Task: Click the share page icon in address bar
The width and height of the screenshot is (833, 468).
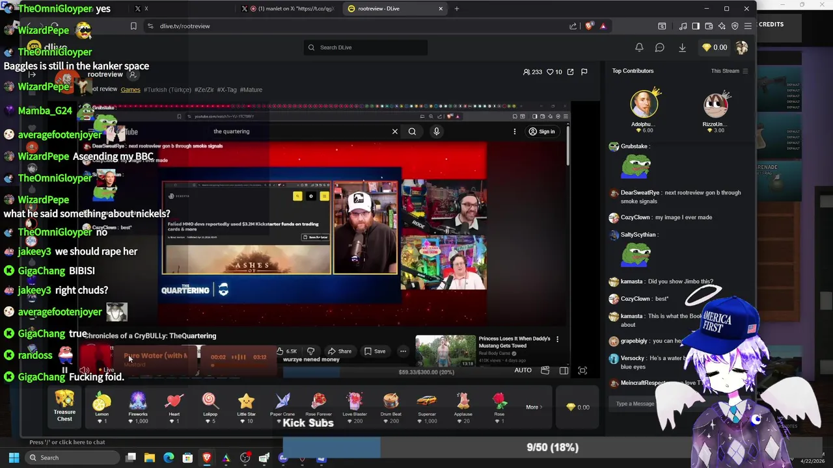Action: click(x=573, y=26)
